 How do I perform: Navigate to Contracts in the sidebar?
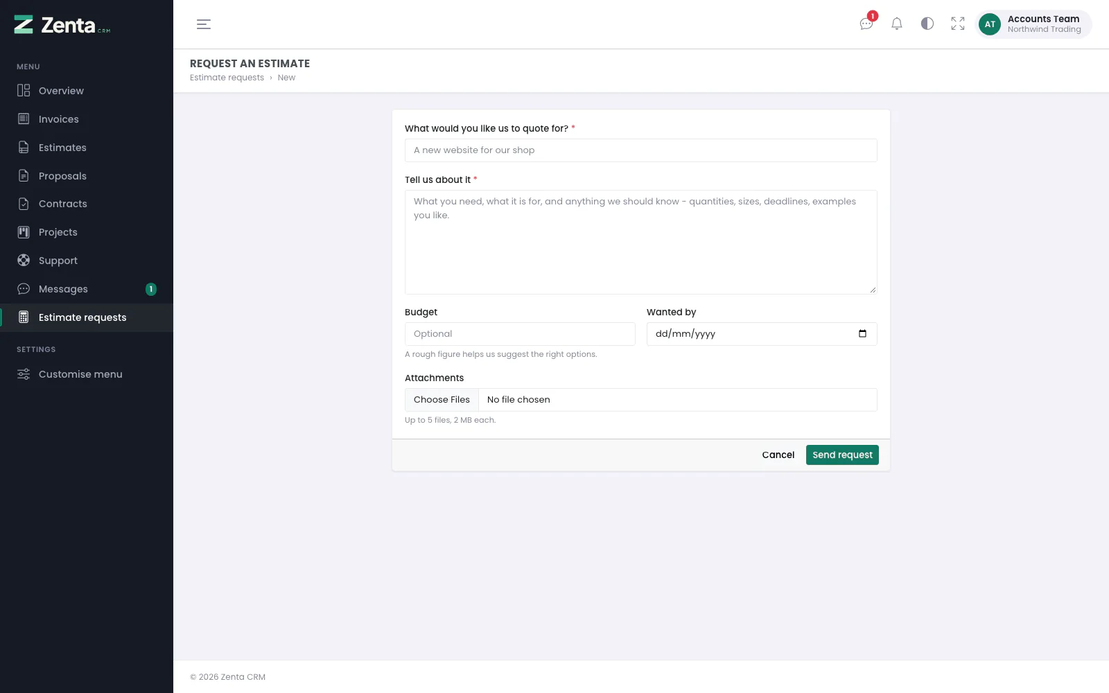87,204
